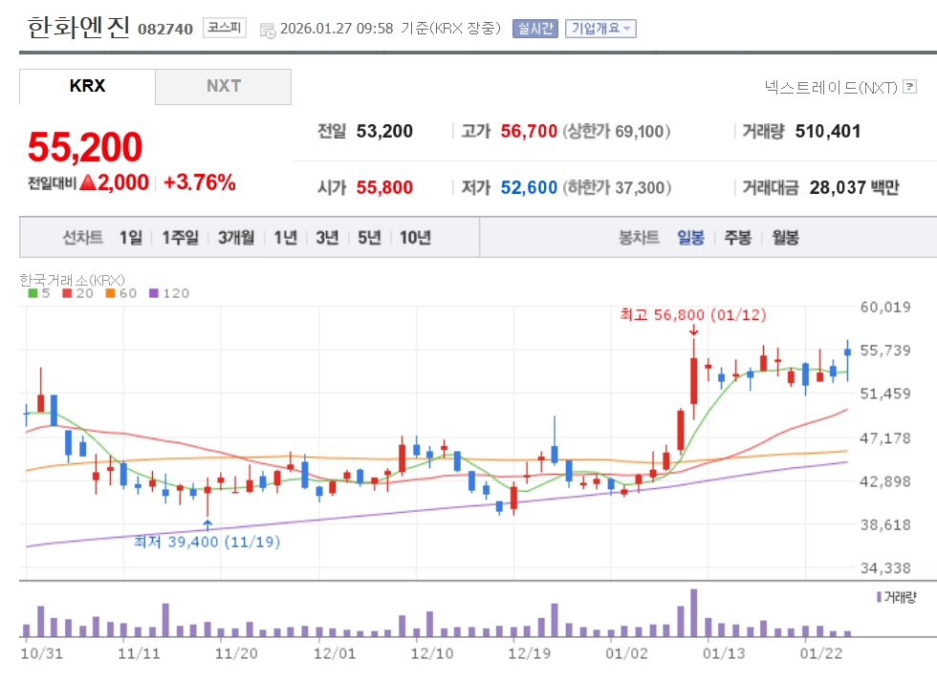This screenshot has width=937, height=682.
Task: Select the 일봉 daily candle chart option
Action: tap(690, 238)
